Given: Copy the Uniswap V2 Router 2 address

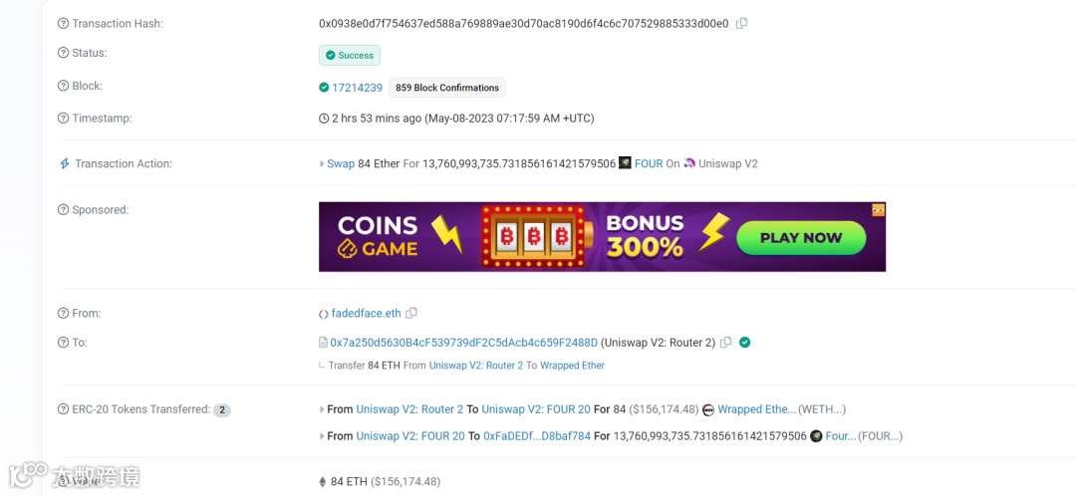Looking at the screenshot, I should coord(726,343).
